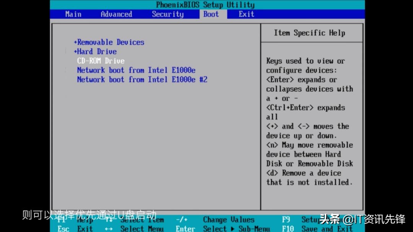Click the F9 key hint label
Viewport: 413px width, 232px height.
286,220
